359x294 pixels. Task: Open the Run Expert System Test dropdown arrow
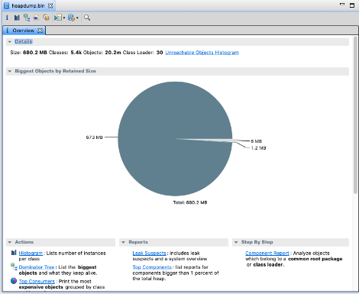[64, 18]
